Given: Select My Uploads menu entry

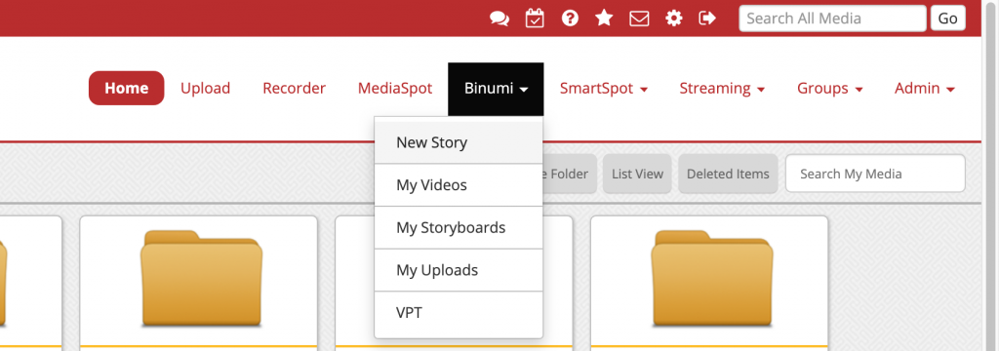Looking at the screenshot, I should 459,270.
